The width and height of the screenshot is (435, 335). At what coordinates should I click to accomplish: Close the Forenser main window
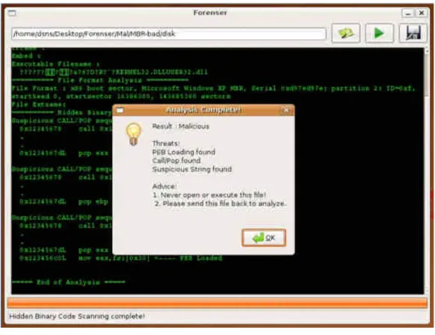click(x=421, y=13)
